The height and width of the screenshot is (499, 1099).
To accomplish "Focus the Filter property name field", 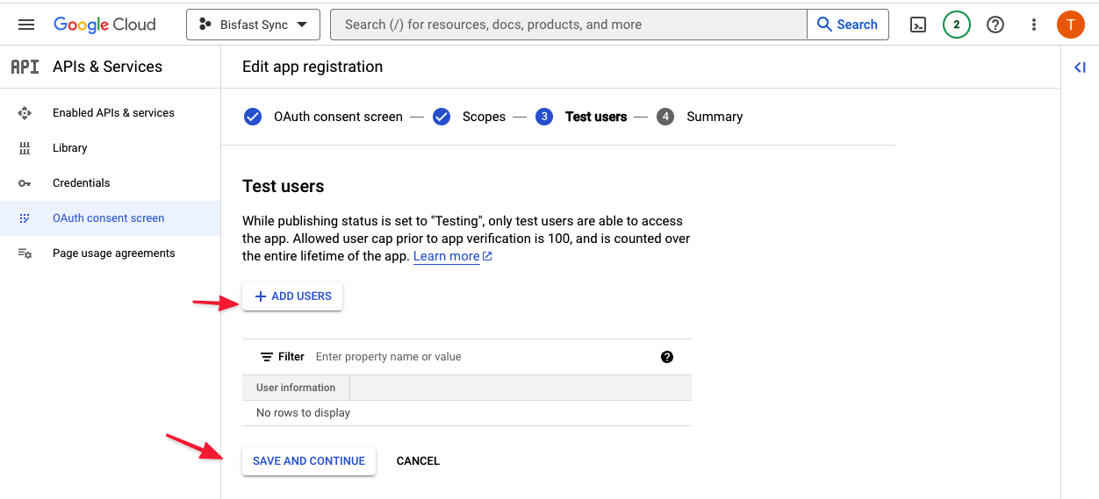I will click(483, 357).
